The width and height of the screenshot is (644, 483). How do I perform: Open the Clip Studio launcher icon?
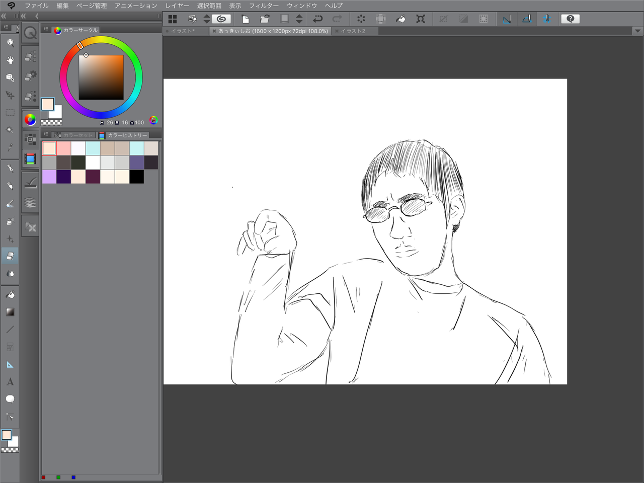point(221,19)
